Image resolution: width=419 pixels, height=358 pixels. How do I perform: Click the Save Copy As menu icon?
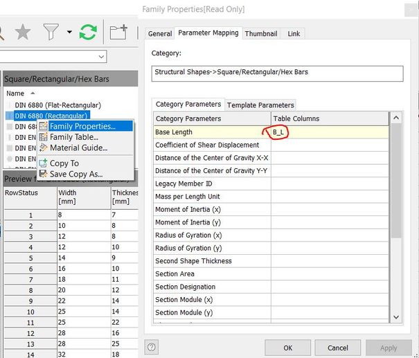pyautogui.click(x=43, y=174)
